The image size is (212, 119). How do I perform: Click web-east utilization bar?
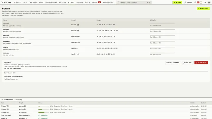tap(162, 53)
